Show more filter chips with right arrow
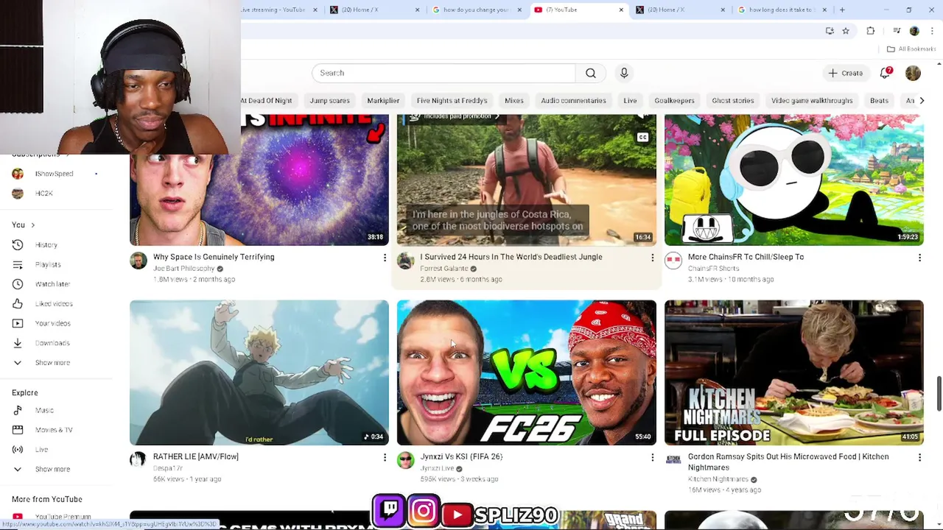The height and width of the screenshot is (530, 943). point(921,101)
